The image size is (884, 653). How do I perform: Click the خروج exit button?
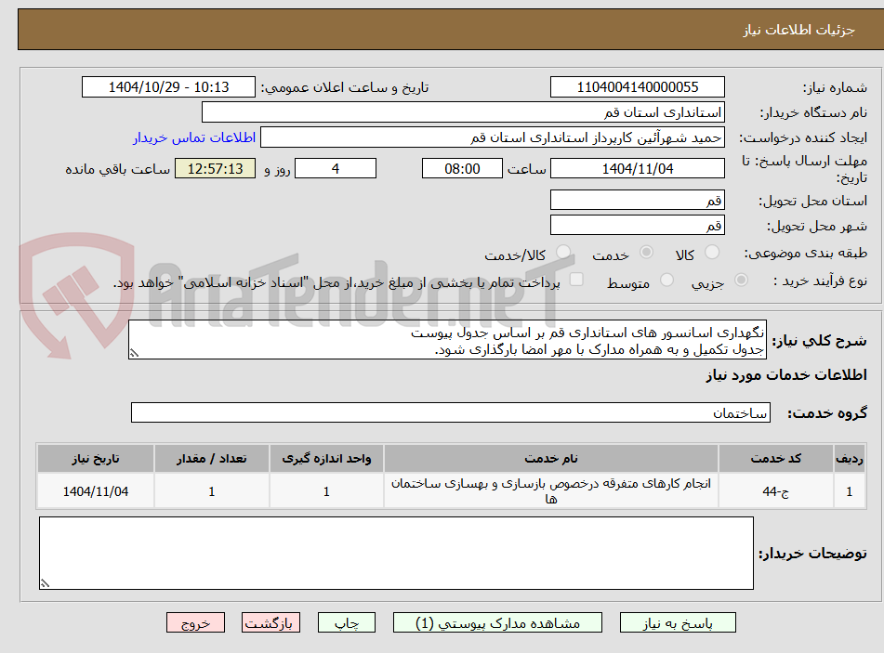[x=195, y=622]
